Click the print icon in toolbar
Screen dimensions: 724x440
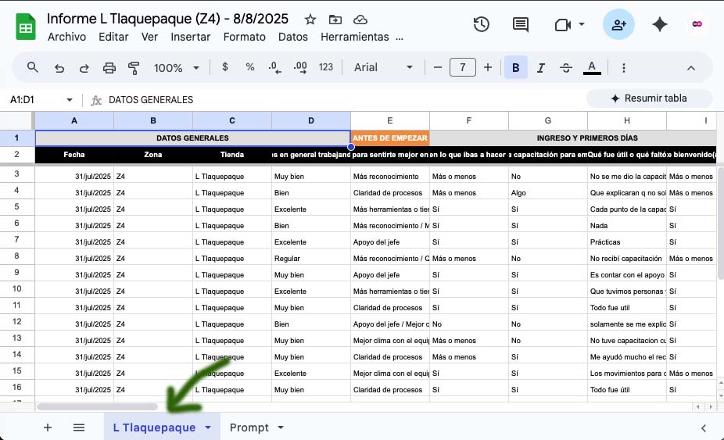tap(109, 68)
